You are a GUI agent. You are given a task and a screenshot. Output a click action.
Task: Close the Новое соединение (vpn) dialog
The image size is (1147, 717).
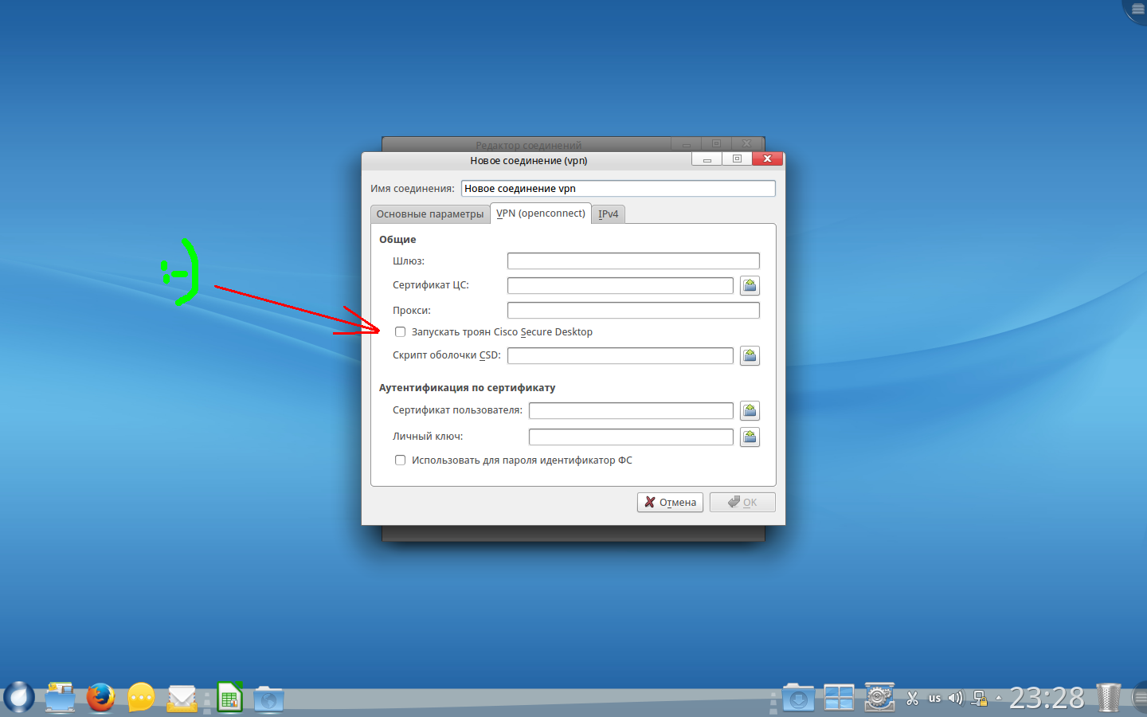(768, 159)
